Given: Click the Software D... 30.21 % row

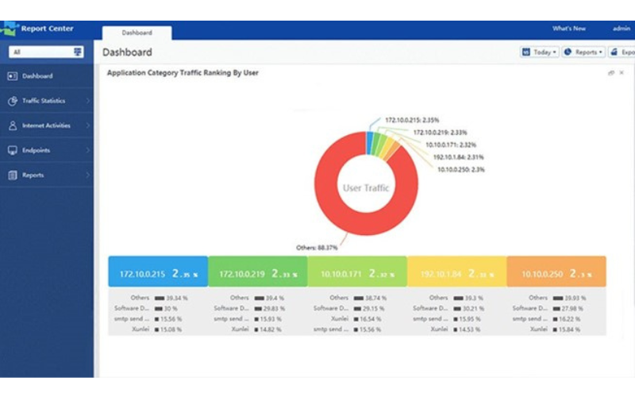Looking at the screenshot, I should pyautogui.click(x=448, y=308).
